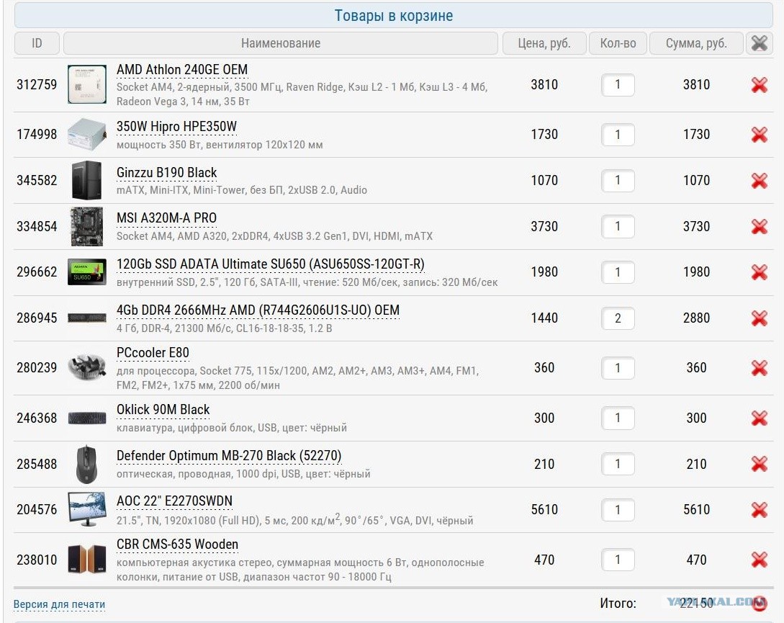
Task: Remove AOC 22" E2270SWDN monitor from cart
Action: (x=759, y=510)
